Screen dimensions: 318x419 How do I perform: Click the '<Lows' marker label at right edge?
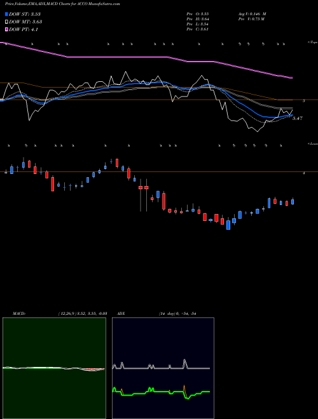point(312,143)
